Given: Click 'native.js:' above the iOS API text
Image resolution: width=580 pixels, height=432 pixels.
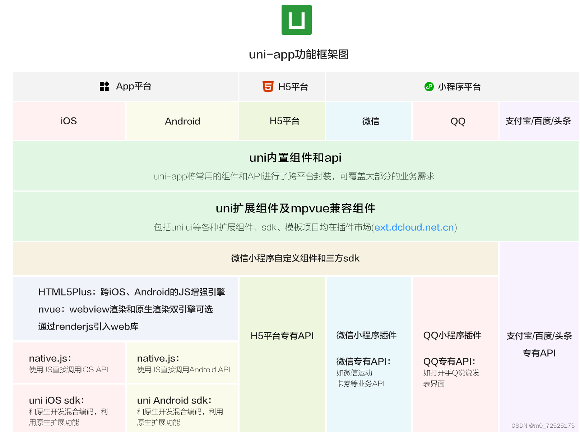Looking at the screenshot, I should [x=50, y=358].
